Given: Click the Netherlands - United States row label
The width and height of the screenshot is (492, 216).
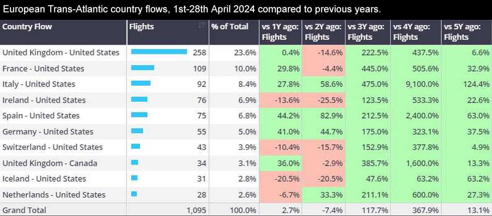Looking at the screenshot, I should tap(54, 195).
